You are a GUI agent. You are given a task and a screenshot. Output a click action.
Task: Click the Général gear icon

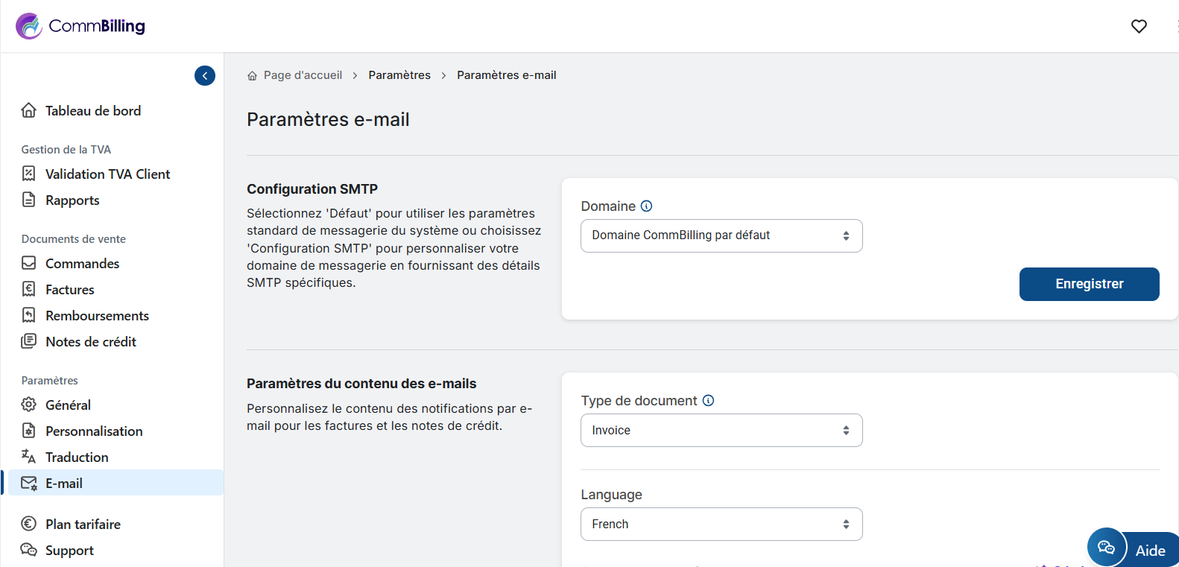[x=29, y=405]
